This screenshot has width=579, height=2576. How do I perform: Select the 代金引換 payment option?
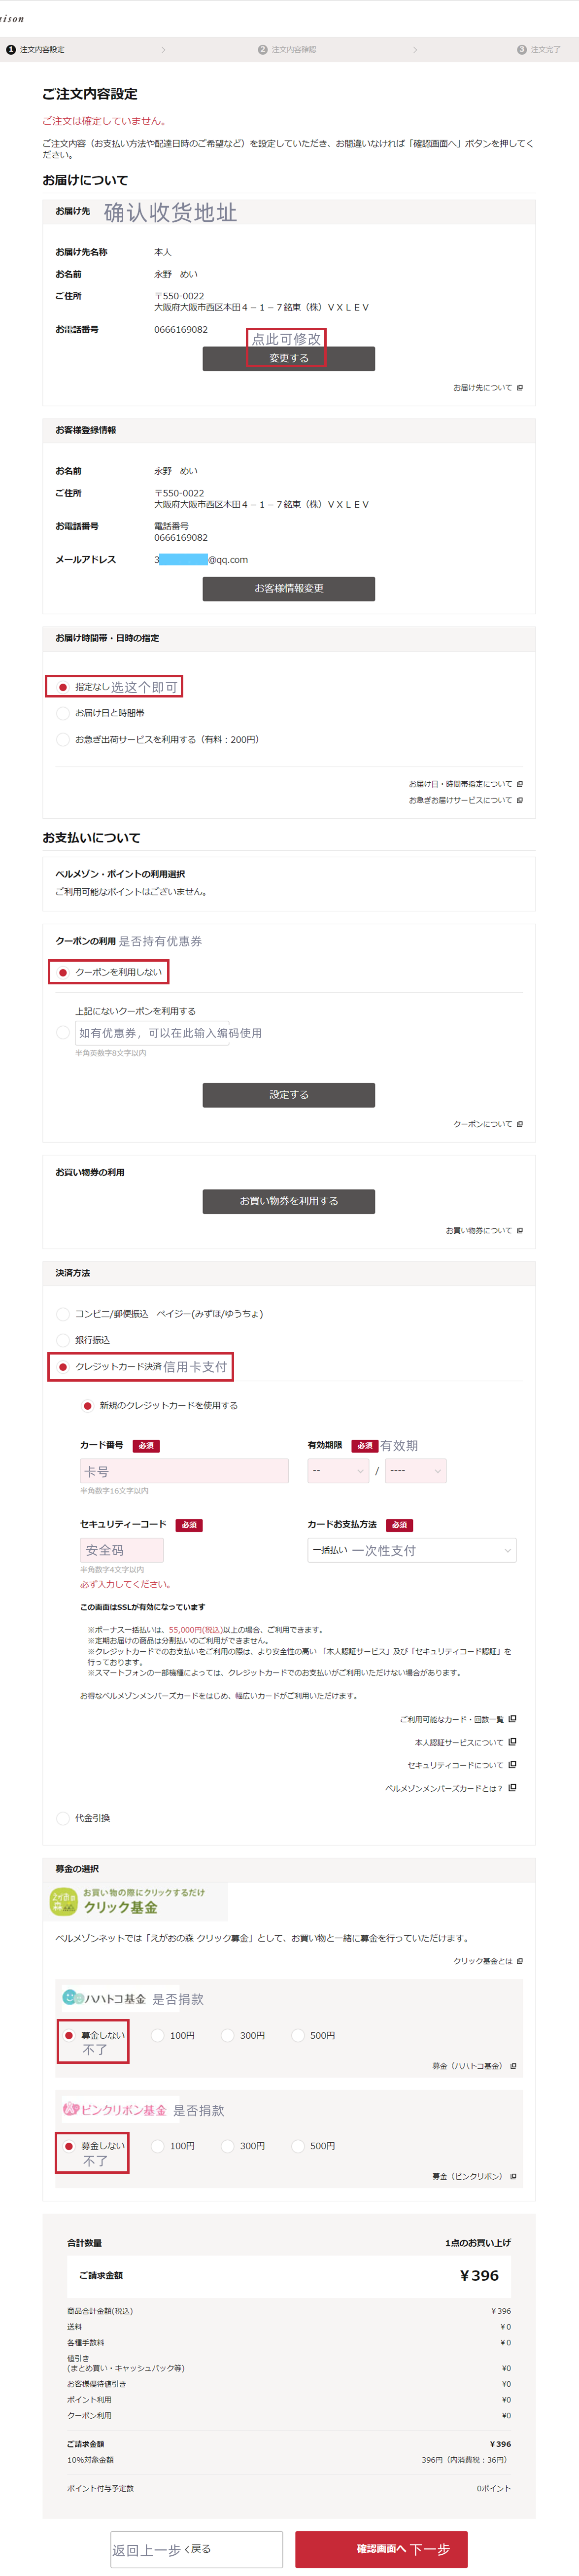63,1818
